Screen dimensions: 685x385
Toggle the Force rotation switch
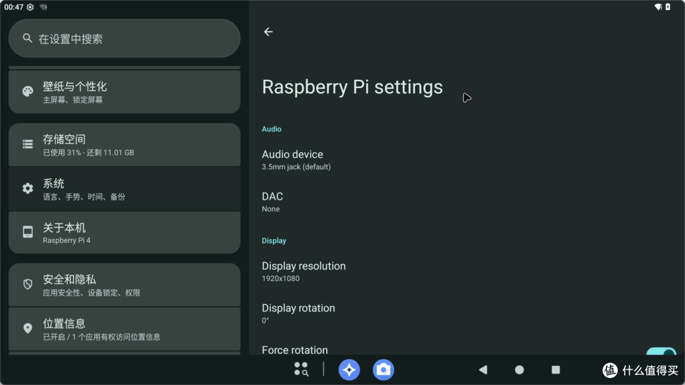pyautogui.click(x=662, y=351)
